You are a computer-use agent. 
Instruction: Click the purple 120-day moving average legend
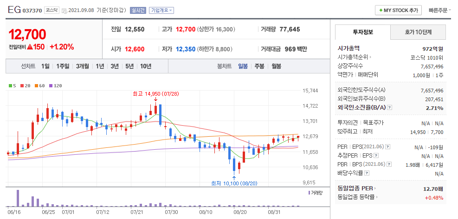coord(55,86)
